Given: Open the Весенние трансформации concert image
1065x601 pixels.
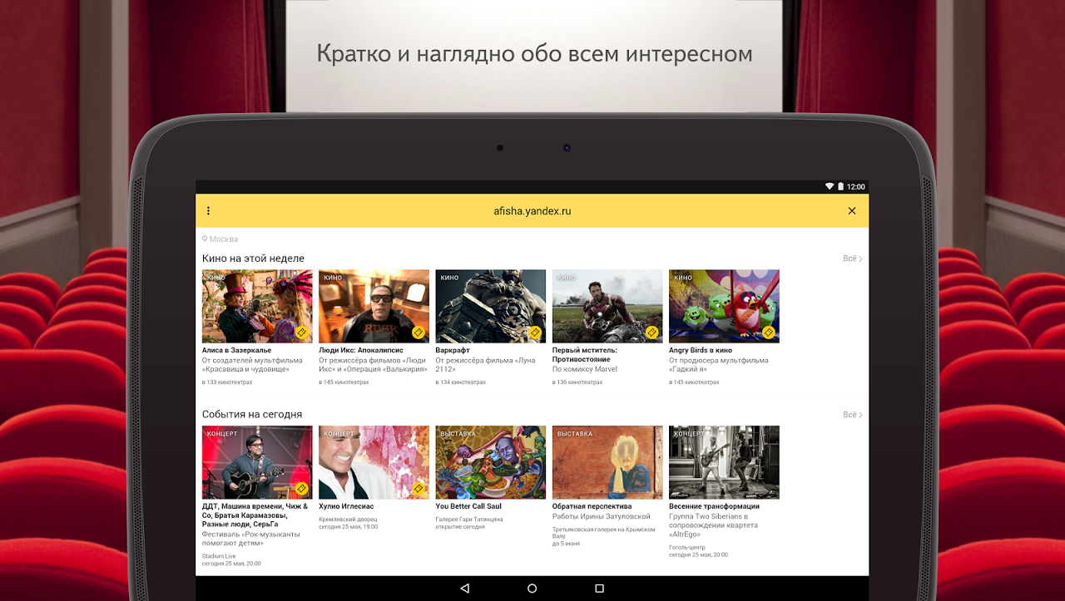Looking at the screenshot, I should tap(724, 462).
